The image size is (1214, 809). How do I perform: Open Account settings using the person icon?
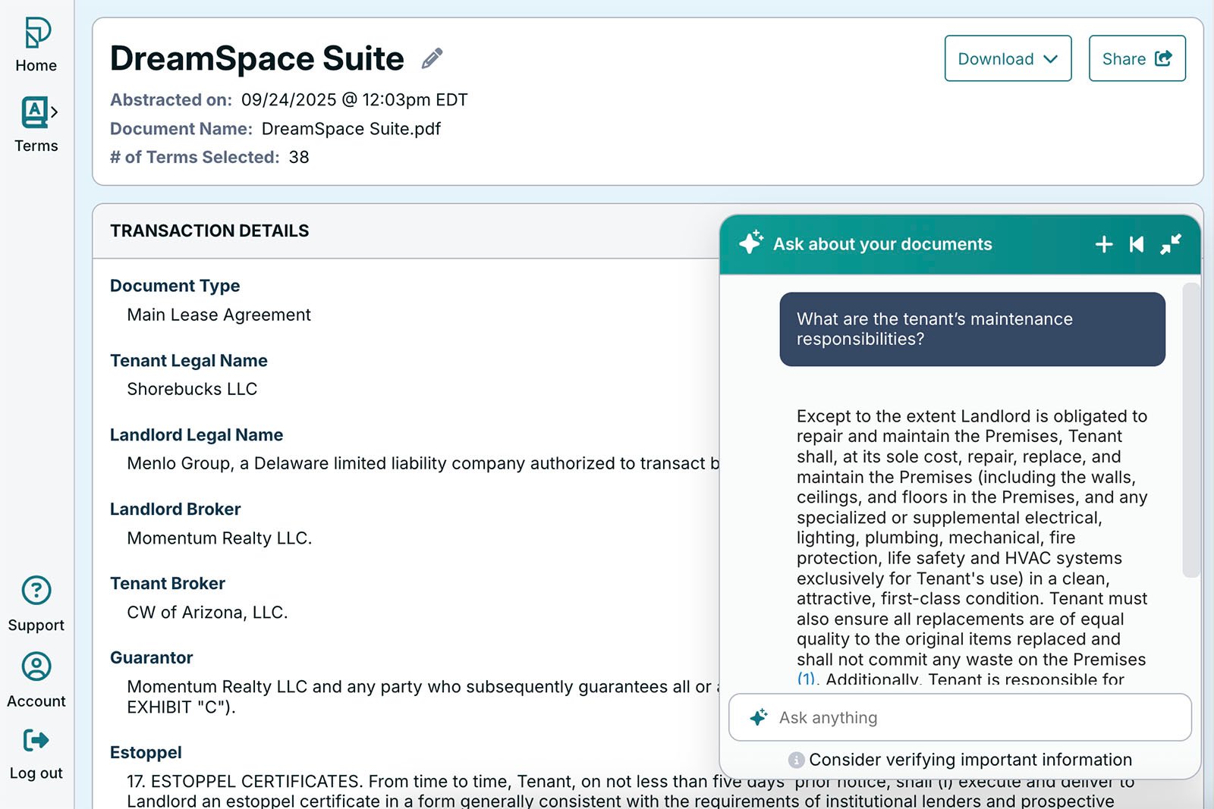click(x=36, y=666)
